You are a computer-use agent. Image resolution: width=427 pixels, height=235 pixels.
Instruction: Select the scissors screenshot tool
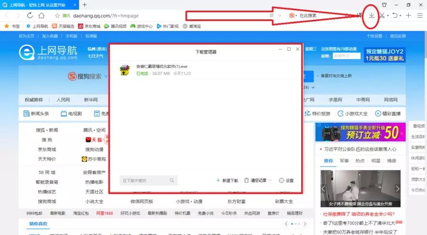click(382, 15)
